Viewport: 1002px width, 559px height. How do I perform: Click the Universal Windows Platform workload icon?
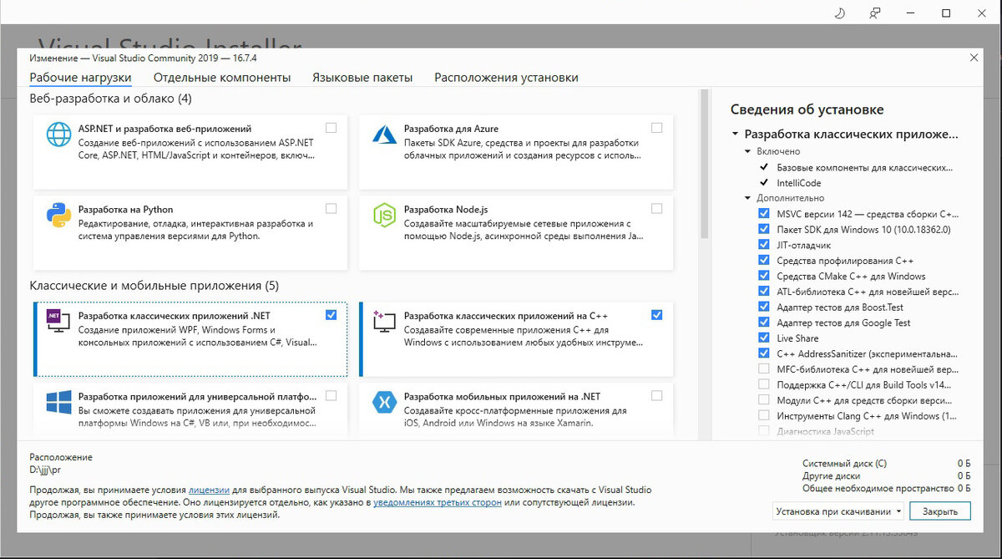[59, 402]
